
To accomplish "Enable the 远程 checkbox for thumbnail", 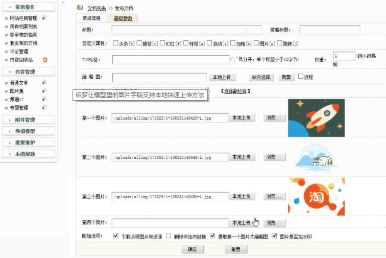I will click(301, 77).
